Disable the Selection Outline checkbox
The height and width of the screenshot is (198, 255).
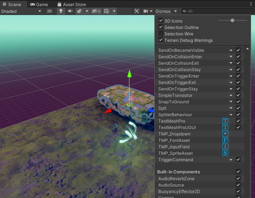(160, 27)
